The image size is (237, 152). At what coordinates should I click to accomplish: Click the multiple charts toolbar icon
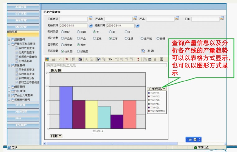click(x=145, y=59)
